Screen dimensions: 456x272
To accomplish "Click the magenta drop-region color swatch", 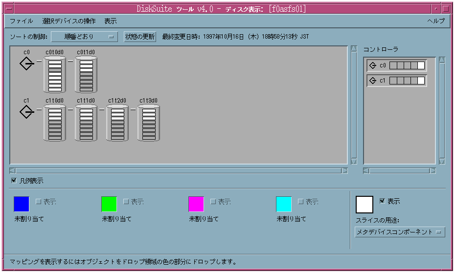I will [196, 204].
